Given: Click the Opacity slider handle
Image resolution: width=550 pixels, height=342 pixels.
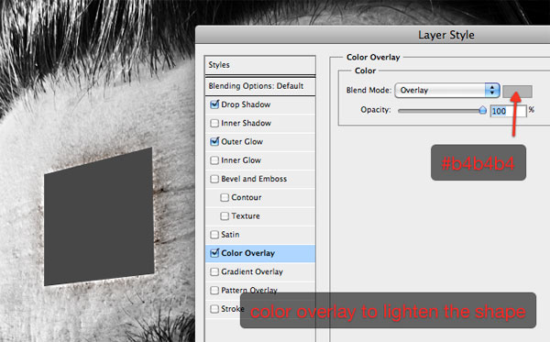Looking at the screenshot, I should pos(483,110).
